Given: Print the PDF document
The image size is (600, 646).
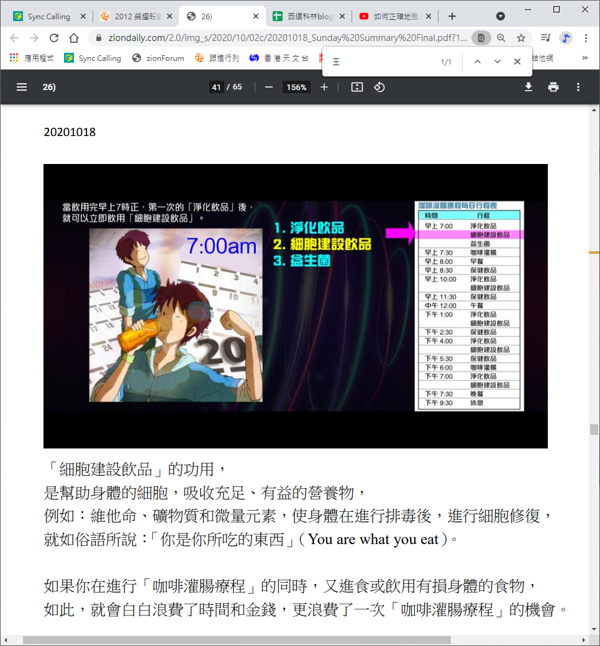Looking at the screenshot, I should click(553, 87).
